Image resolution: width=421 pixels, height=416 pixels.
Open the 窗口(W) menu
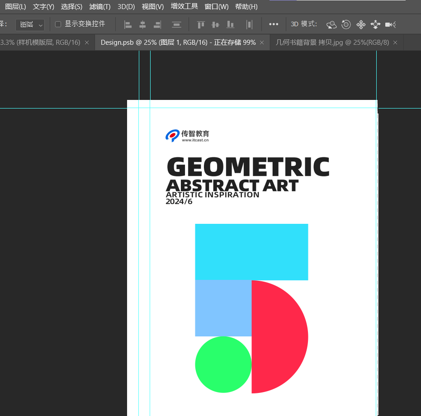point(217,6)
